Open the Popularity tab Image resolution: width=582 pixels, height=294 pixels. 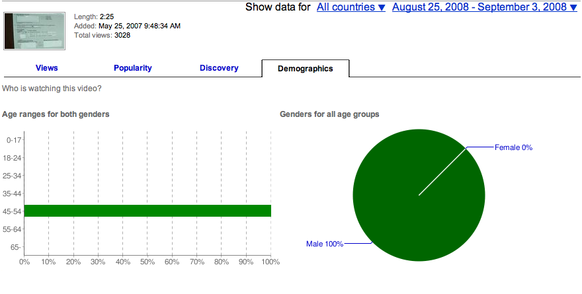132,68
